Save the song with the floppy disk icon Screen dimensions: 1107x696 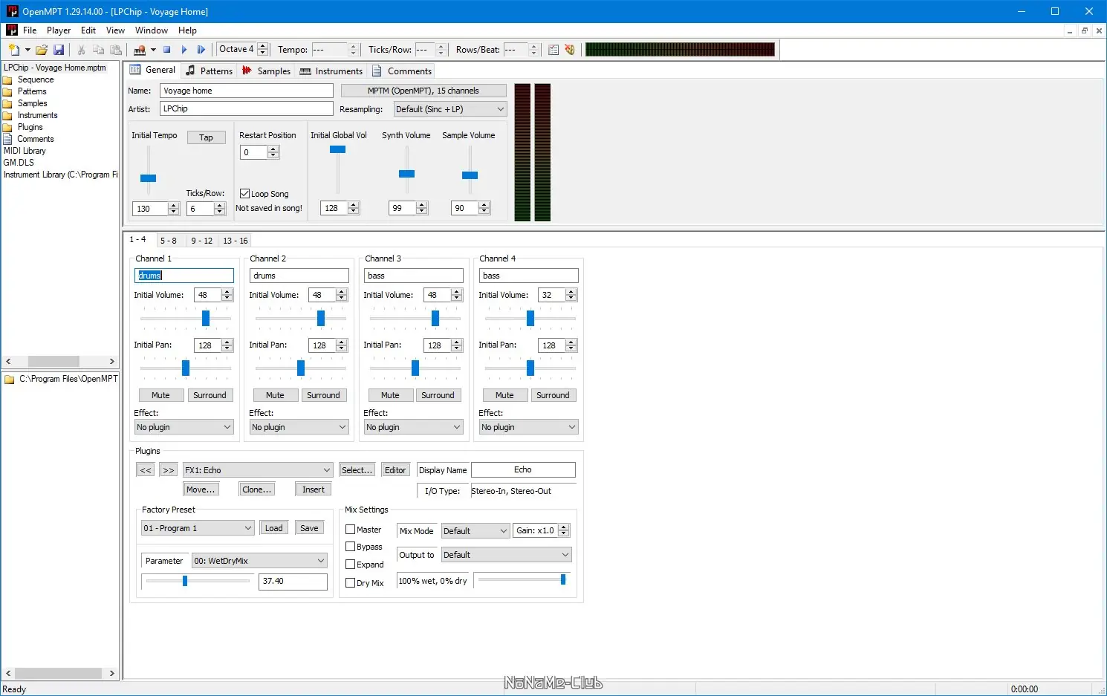coord(59,50)
